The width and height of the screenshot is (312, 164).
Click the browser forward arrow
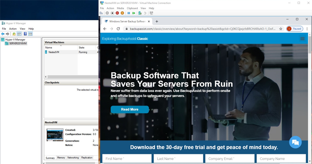click(112, 29)
